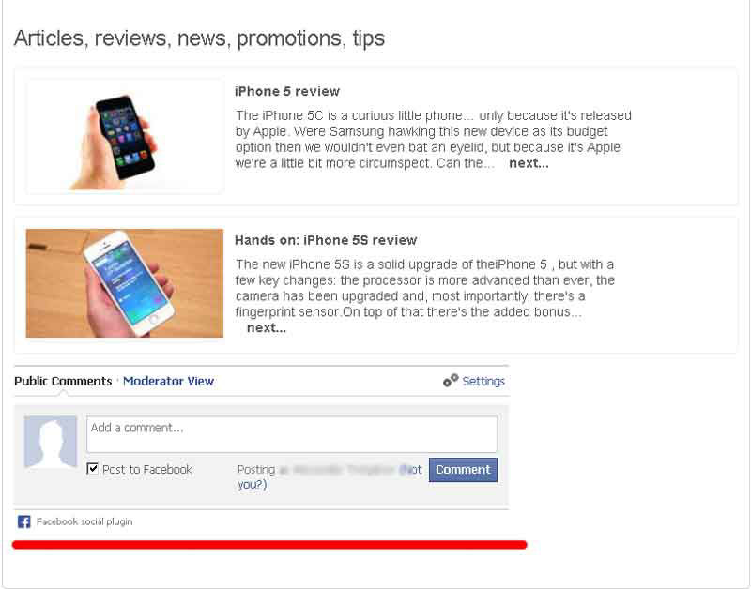Open the Moderator View tab

(x=168, y=381)
